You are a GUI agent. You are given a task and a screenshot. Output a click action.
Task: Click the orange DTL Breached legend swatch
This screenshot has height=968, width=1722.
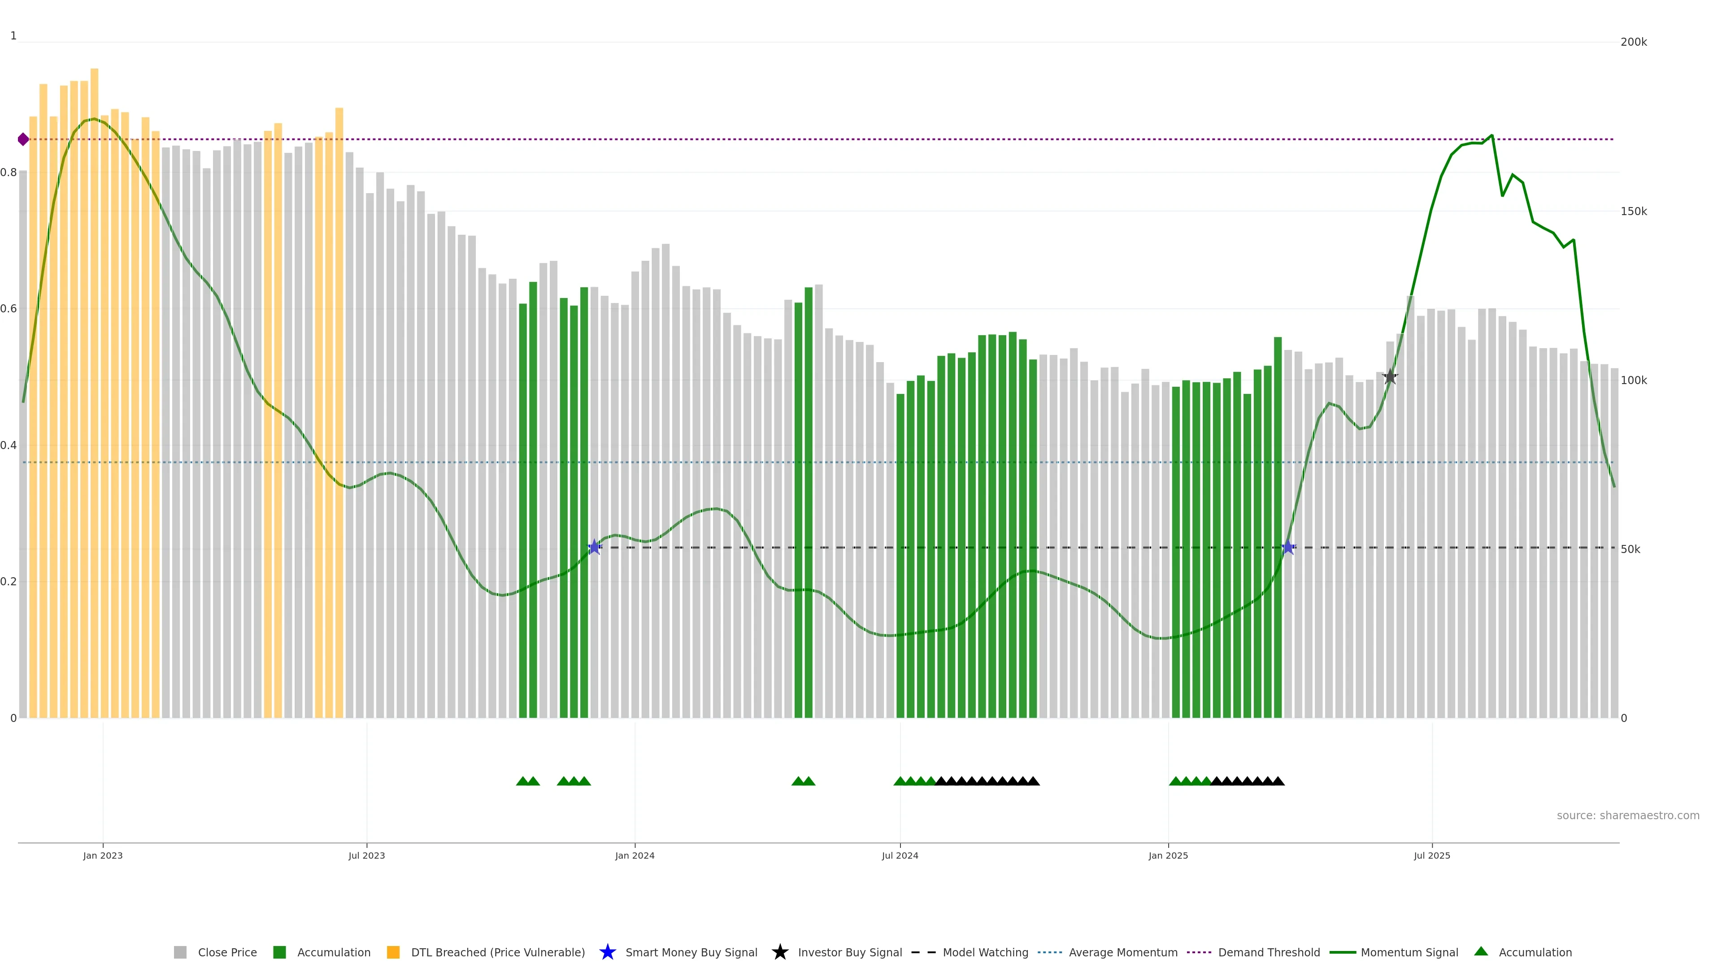click(x=393, y=952)
